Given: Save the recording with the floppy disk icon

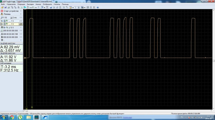Looking at the screenshot, I should coord(5,7).
